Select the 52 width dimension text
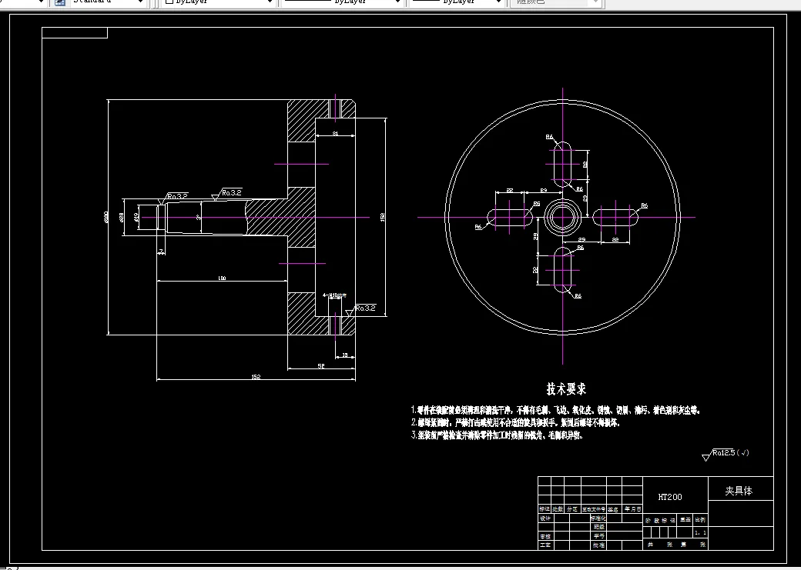Viewport: 801px width, 570px height. [x=321, y=366]
